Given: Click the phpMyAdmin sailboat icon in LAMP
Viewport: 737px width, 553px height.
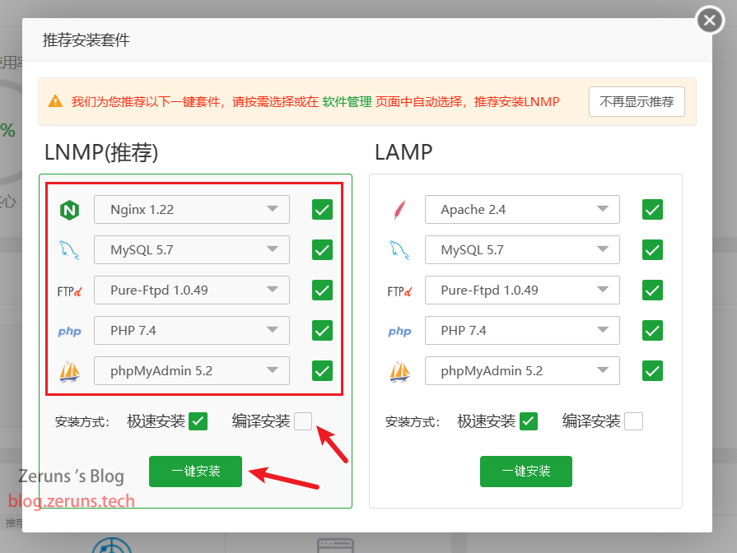Looking at the screenshot, I should (400, 371).
